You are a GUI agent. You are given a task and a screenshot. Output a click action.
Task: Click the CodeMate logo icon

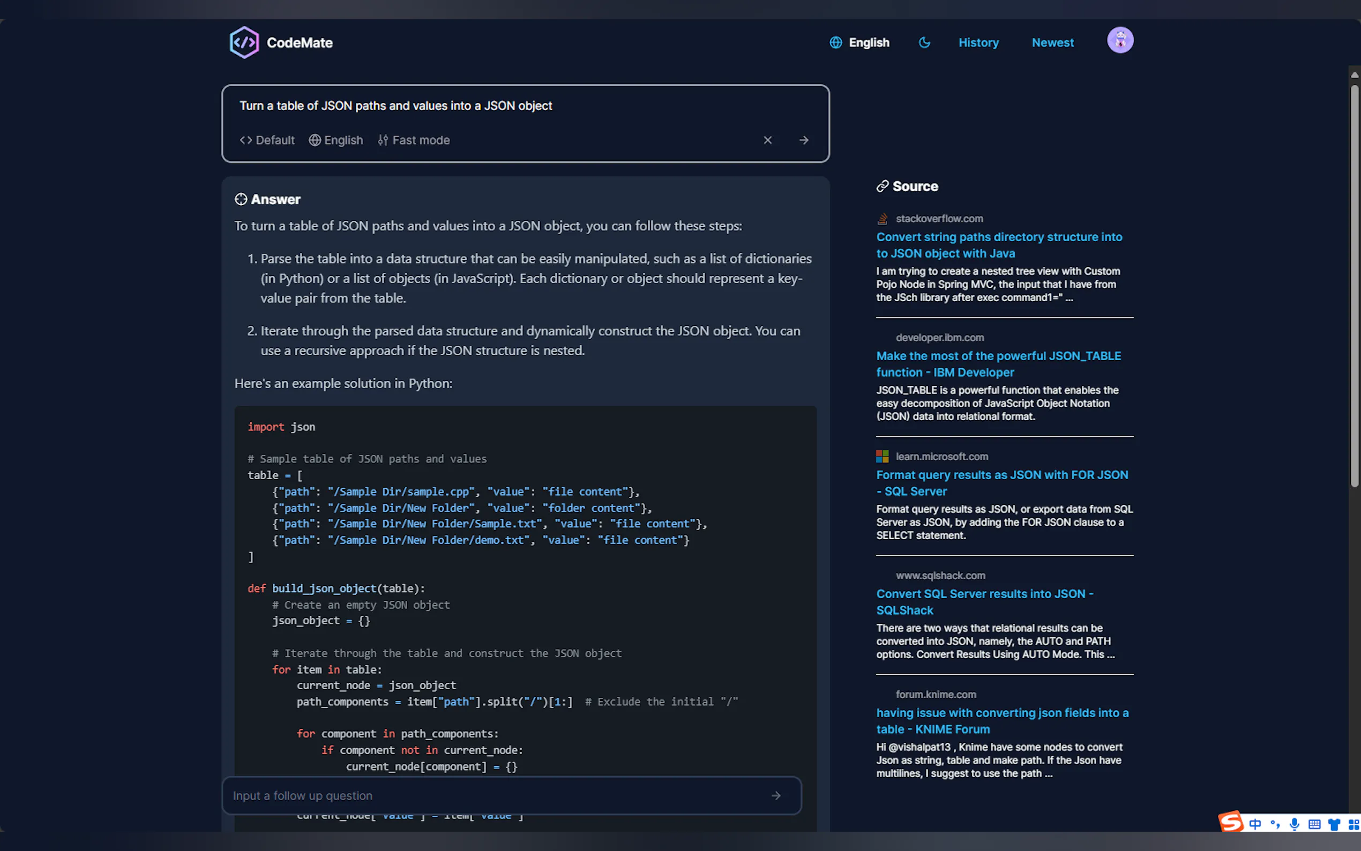pos(244,43)
